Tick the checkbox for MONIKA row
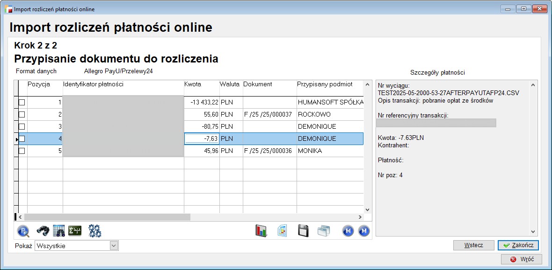The width and height of the screenshot is (552, 270). pyautogui.click(x=22, y=151)
